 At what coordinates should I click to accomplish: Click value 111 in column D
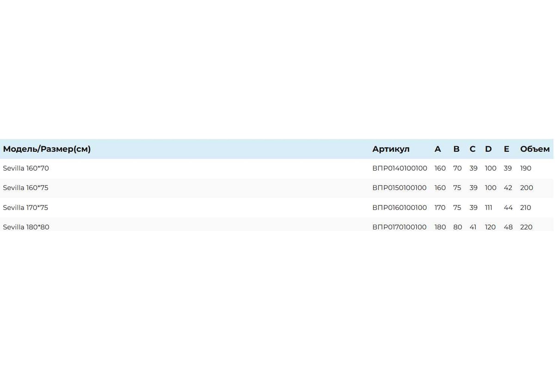488,208
